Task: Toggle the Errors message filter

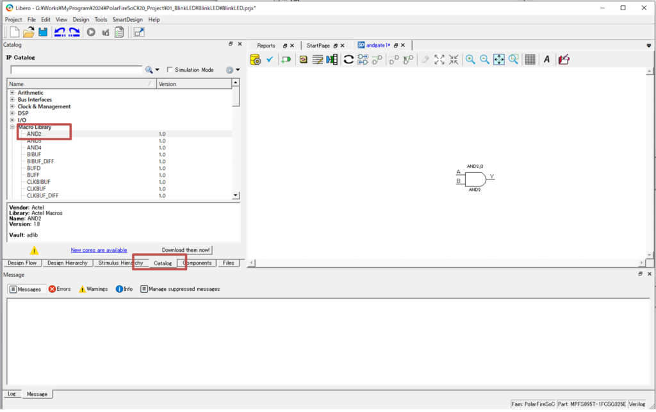Action: (60, 289)
